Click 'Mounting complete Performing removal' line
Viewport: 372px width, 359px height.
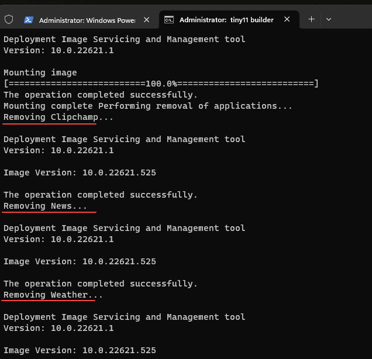[147, 106]
